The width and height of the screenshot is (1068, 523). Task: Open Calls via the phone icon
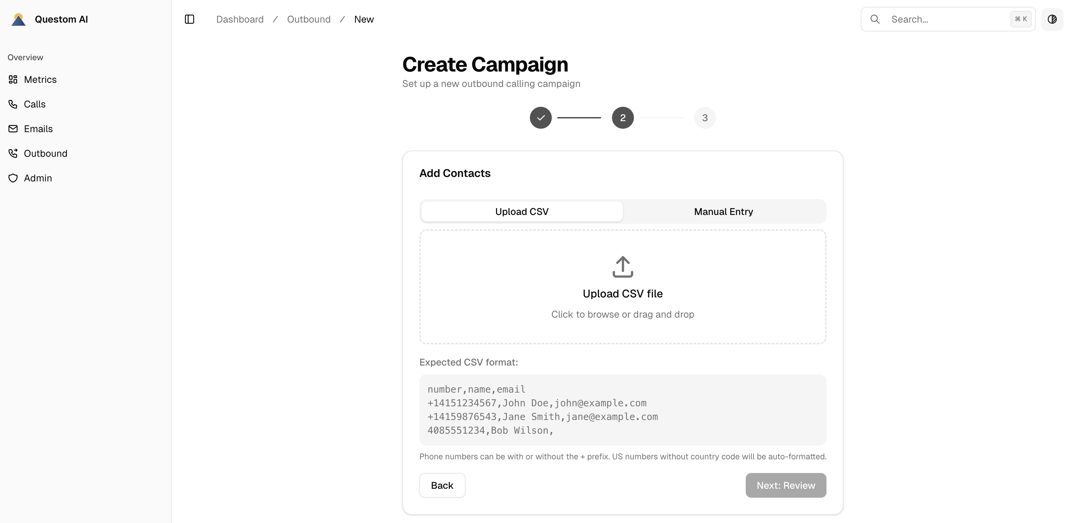point(13,104)
